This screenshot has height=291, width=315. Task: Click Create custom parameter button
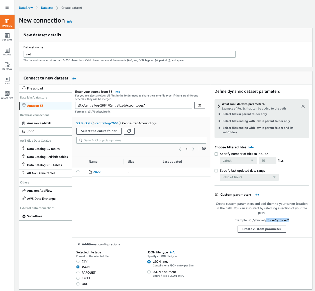(x=262, y=229)
